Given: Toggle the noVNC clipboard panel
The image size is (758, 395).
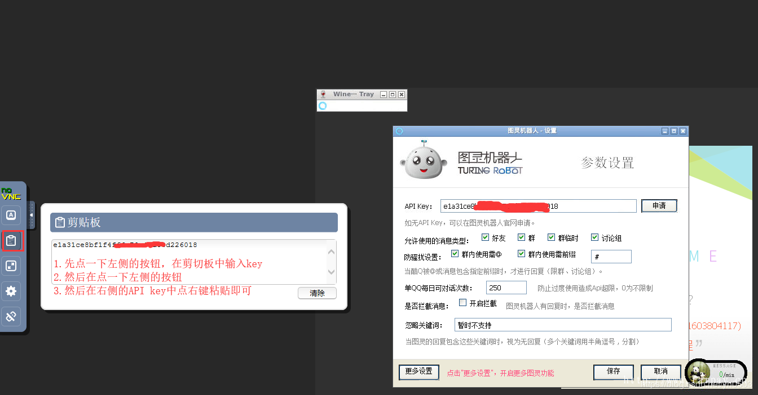Looking at the screenshot, I should pyautogui.click(x=11, y=241).
